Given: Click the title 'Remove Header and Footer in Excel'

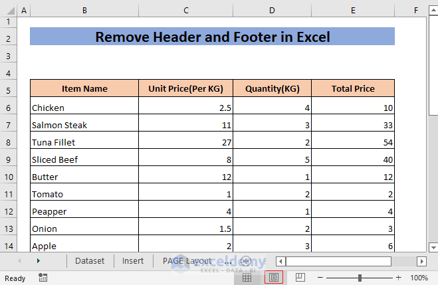Looking at the screenshot, I should 212,37.
